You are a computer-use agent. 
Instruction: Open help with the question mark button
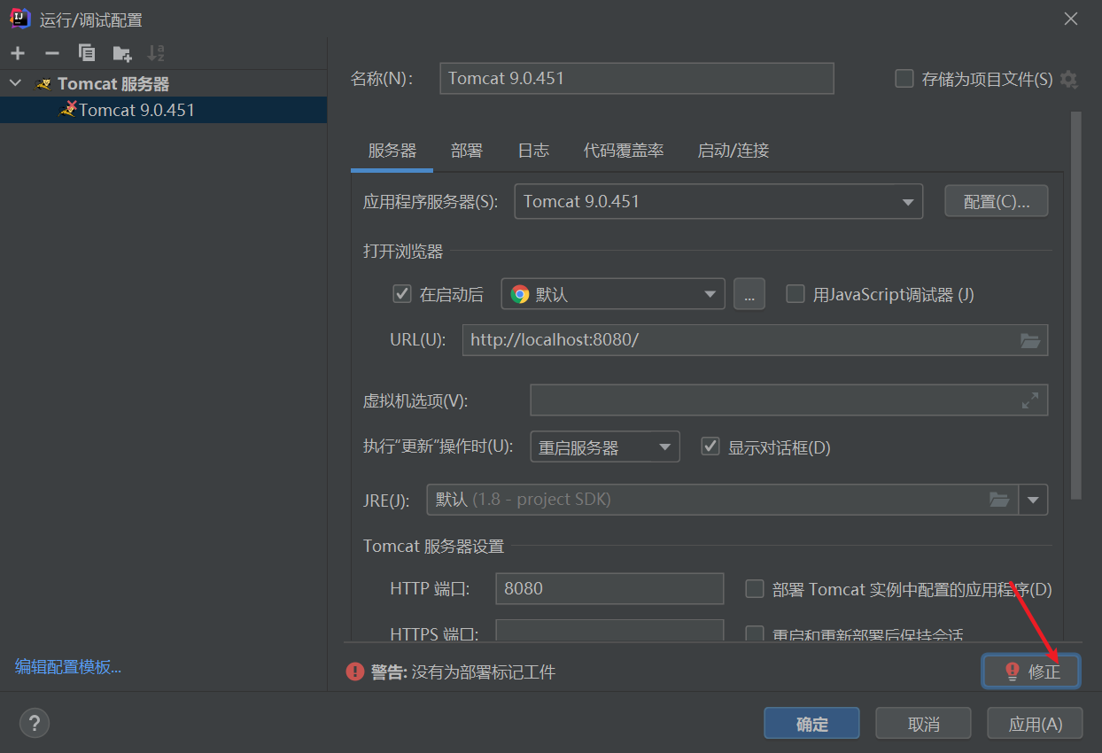(35, 723)
